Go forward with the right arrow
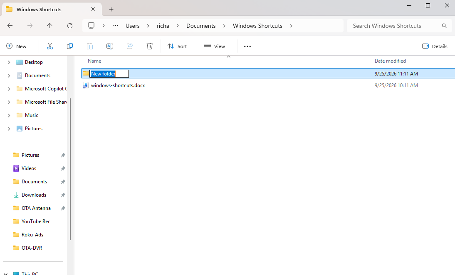 click(30, 26)
